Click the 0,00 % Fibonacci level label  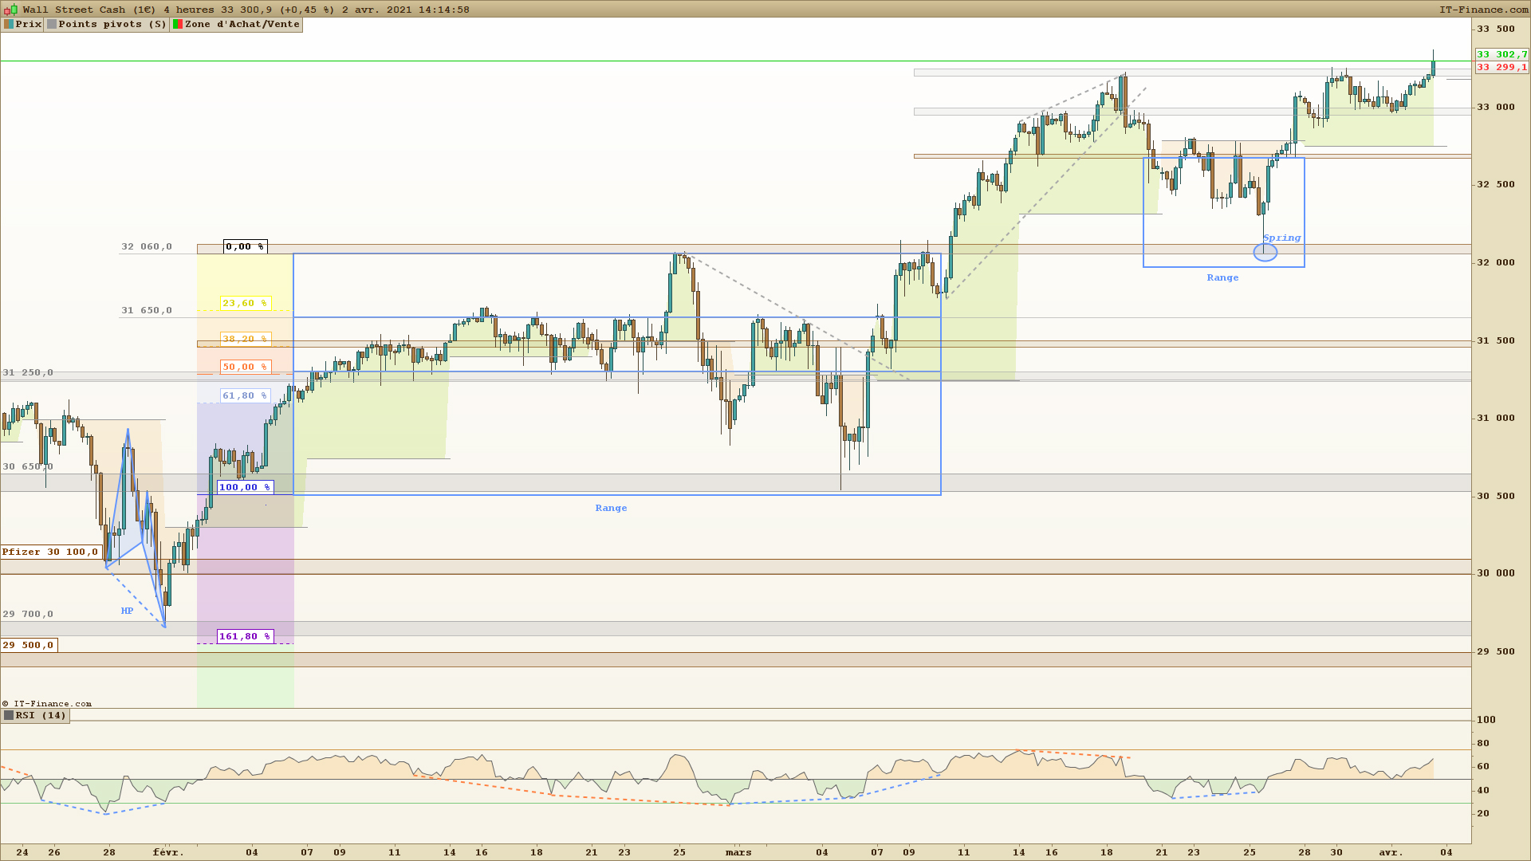245,246
